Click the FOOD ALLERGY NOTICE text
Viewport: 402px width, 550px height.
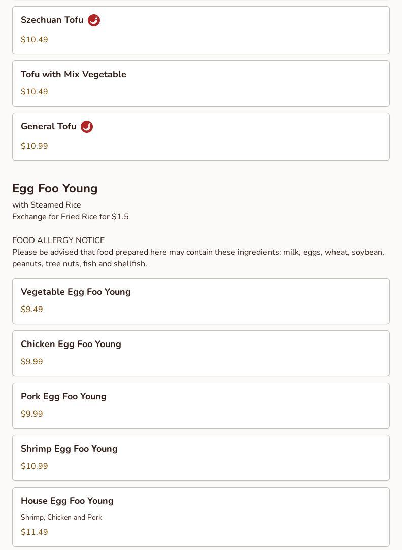point(58,240)
